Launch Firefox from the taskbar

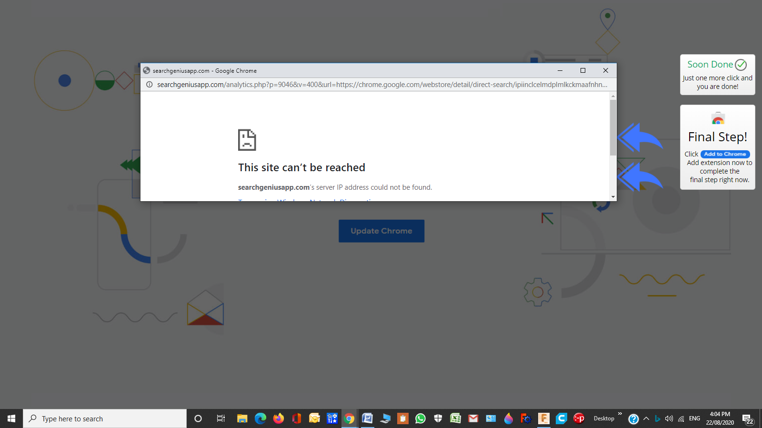click(279, 418)
